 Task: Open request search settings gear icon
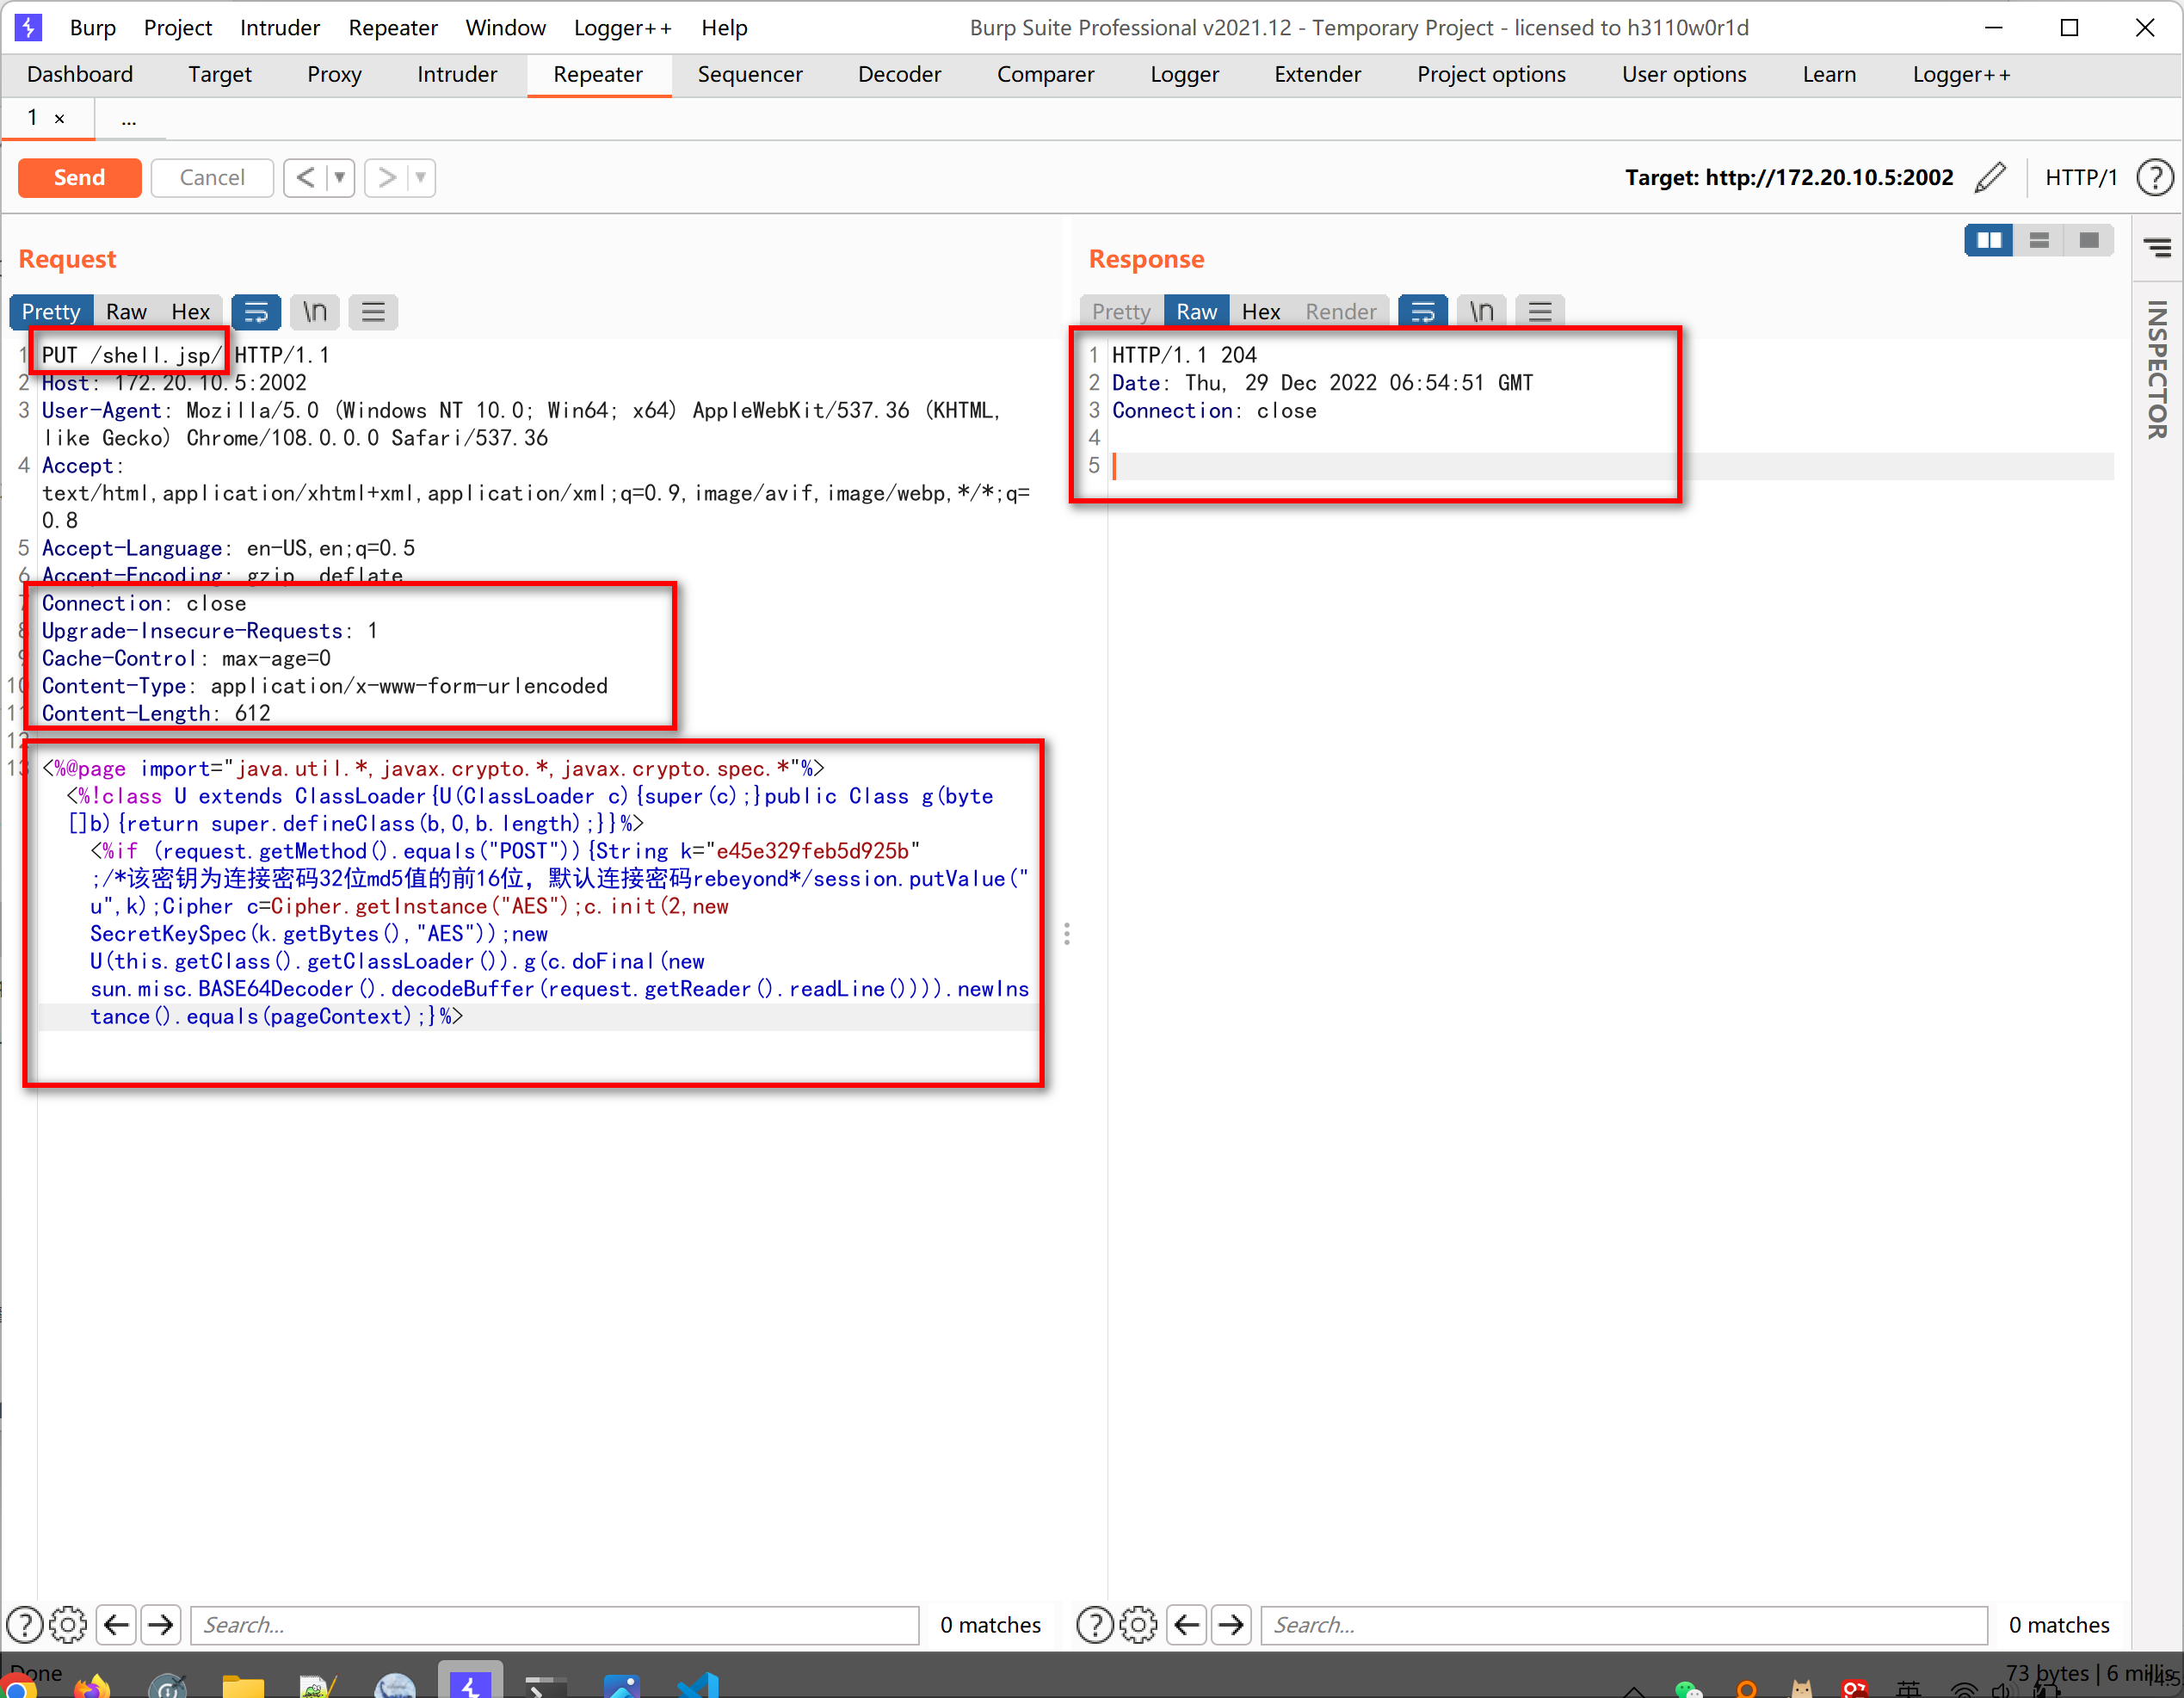68,1625
